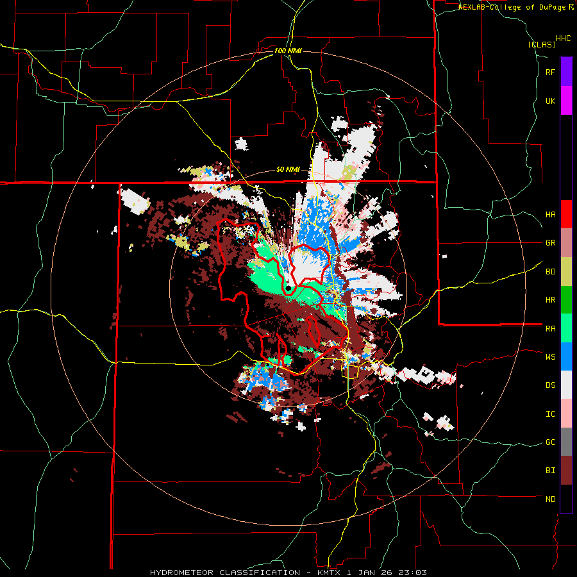Click the RA light green legend swatch
Screen dimensions: 577x577
pos(566,328)
